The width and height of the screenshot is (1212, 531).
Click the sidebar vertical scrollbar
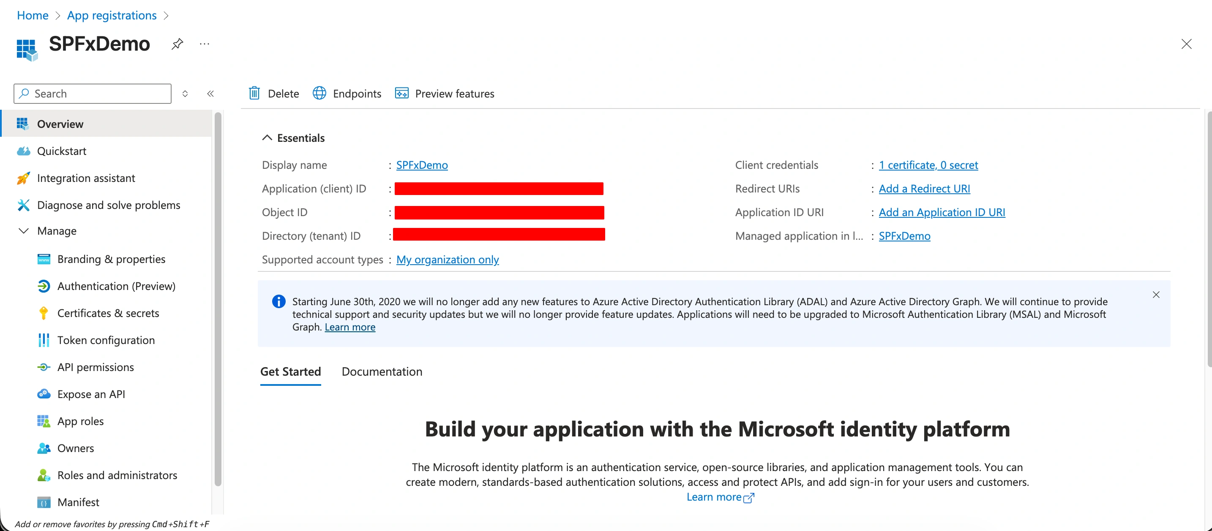(218, 299)
